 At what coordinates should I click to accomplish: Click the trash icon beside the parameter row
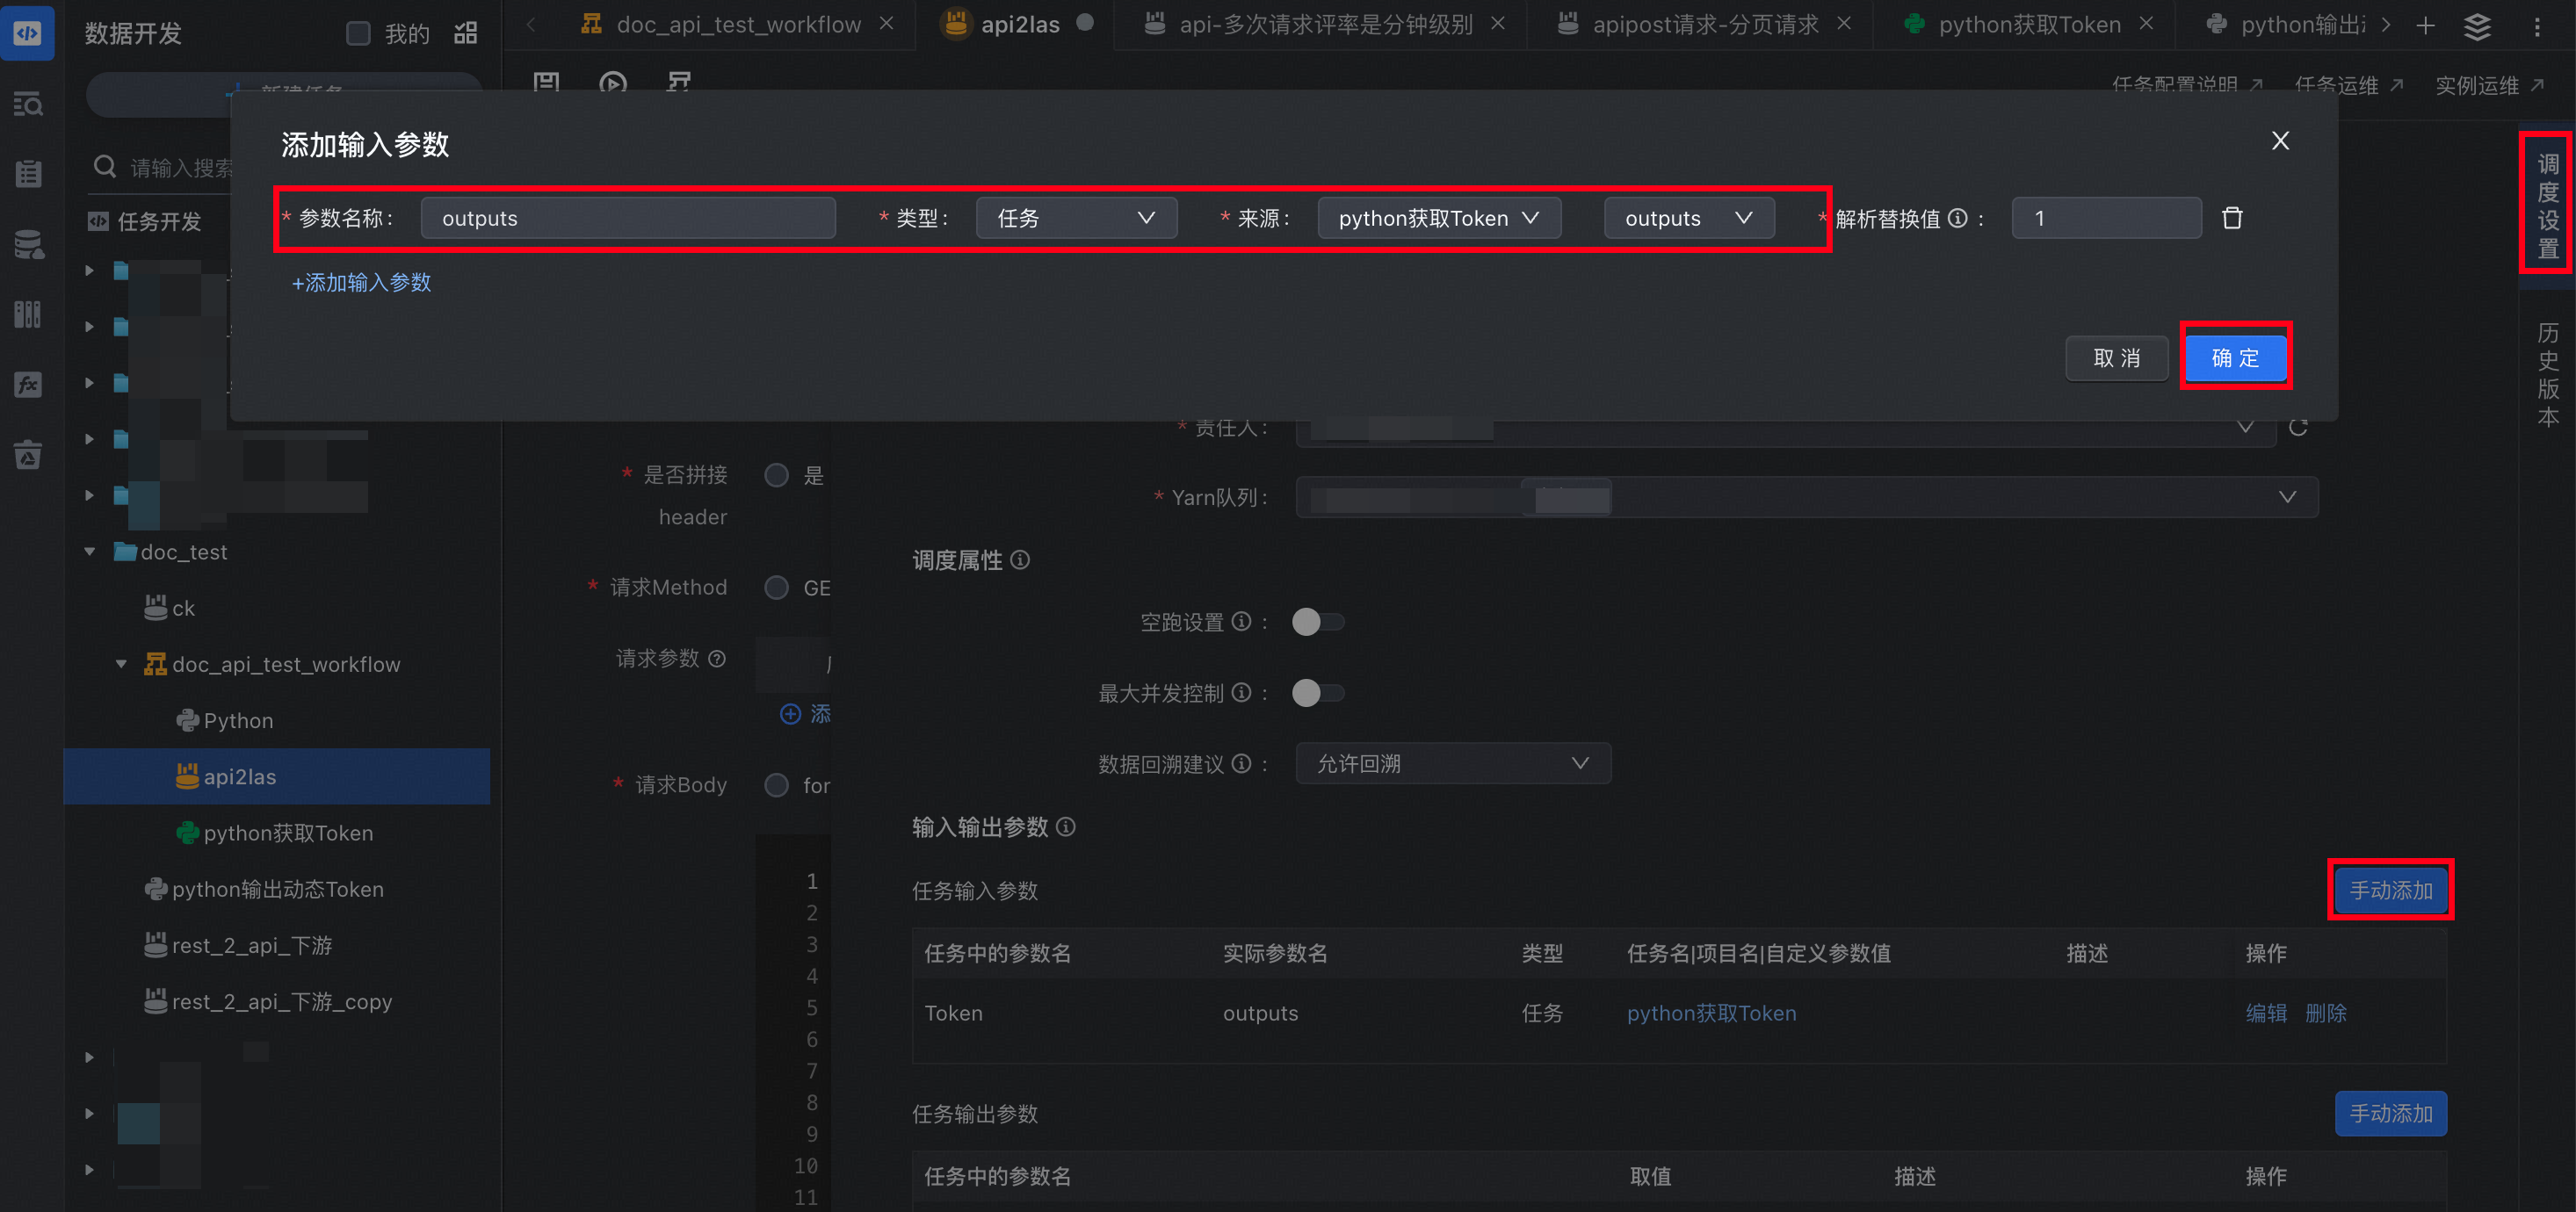pos(2231,218)
